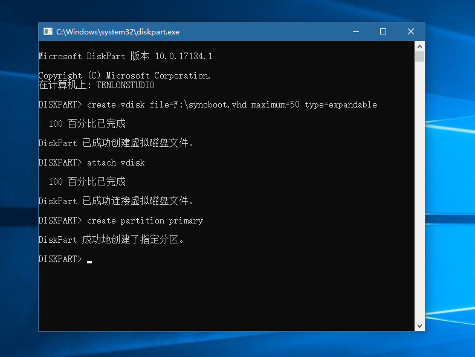475x357 pixels.
Task: Click the scrollbar down arrow
Action: click(419, 326)
